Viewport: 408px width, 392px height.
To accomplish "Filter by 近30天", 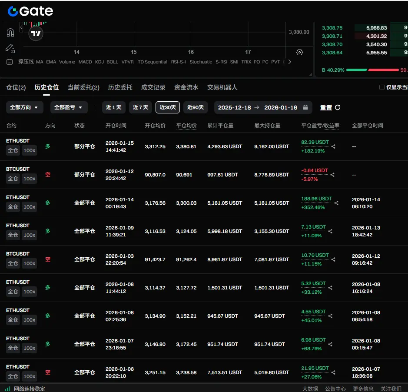I will 168,107.
